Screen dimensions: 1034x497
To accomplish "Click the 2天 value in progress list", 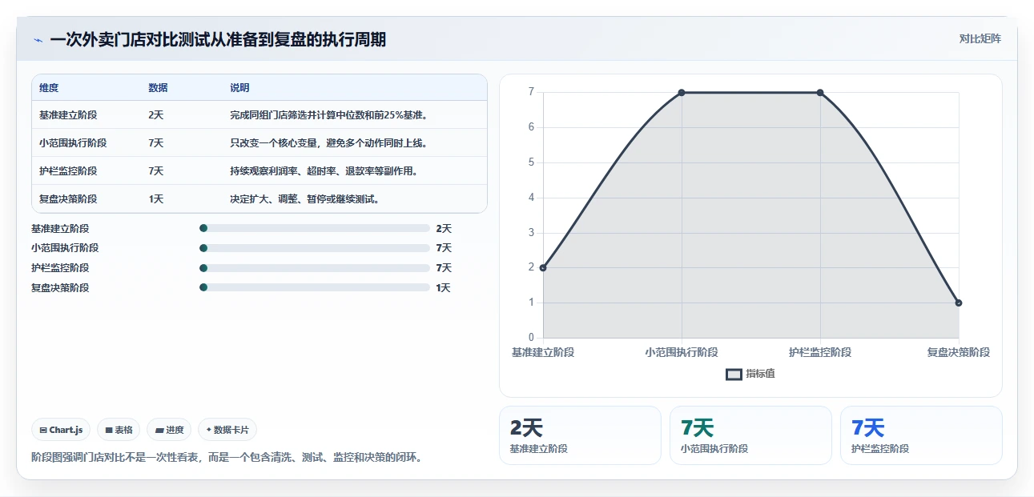I will tap(444, 229).
